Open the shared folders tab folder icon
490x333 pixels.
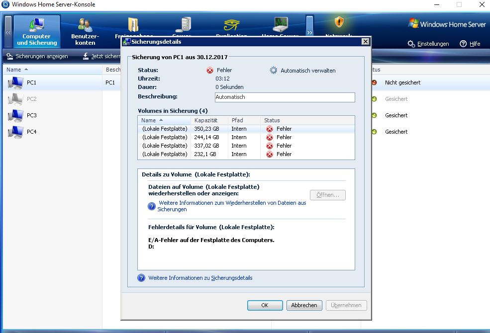click(x=133, y=25)
